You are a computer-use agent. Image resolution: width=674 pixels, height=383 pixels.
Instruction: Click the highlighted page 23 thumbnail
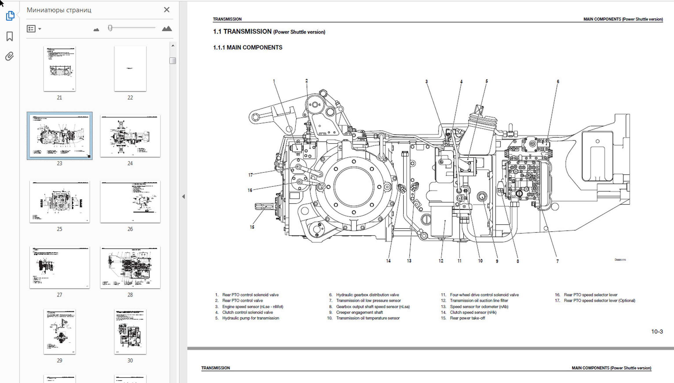(60, 136)
